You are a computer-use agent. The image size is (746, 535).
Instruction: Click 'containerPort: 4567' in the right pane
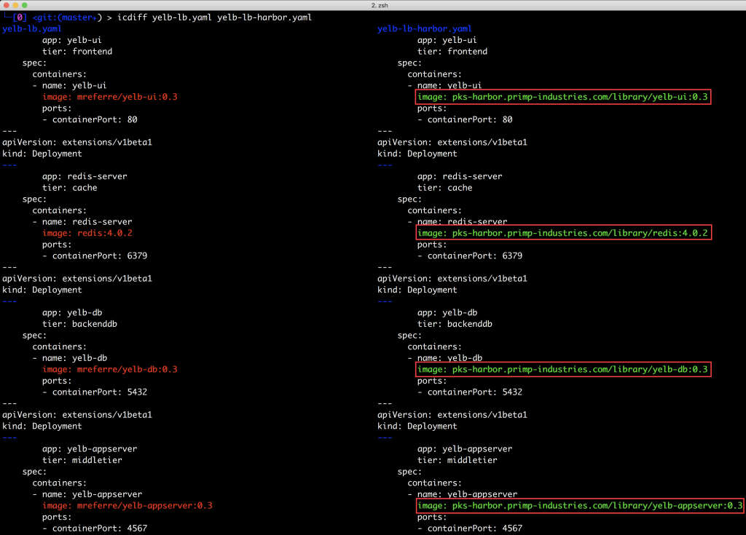point(474,528)
